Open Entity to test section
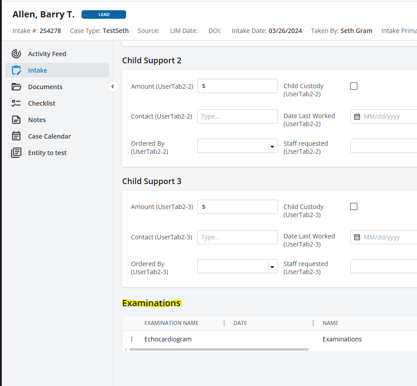417x386 pixels. point(47,153)
